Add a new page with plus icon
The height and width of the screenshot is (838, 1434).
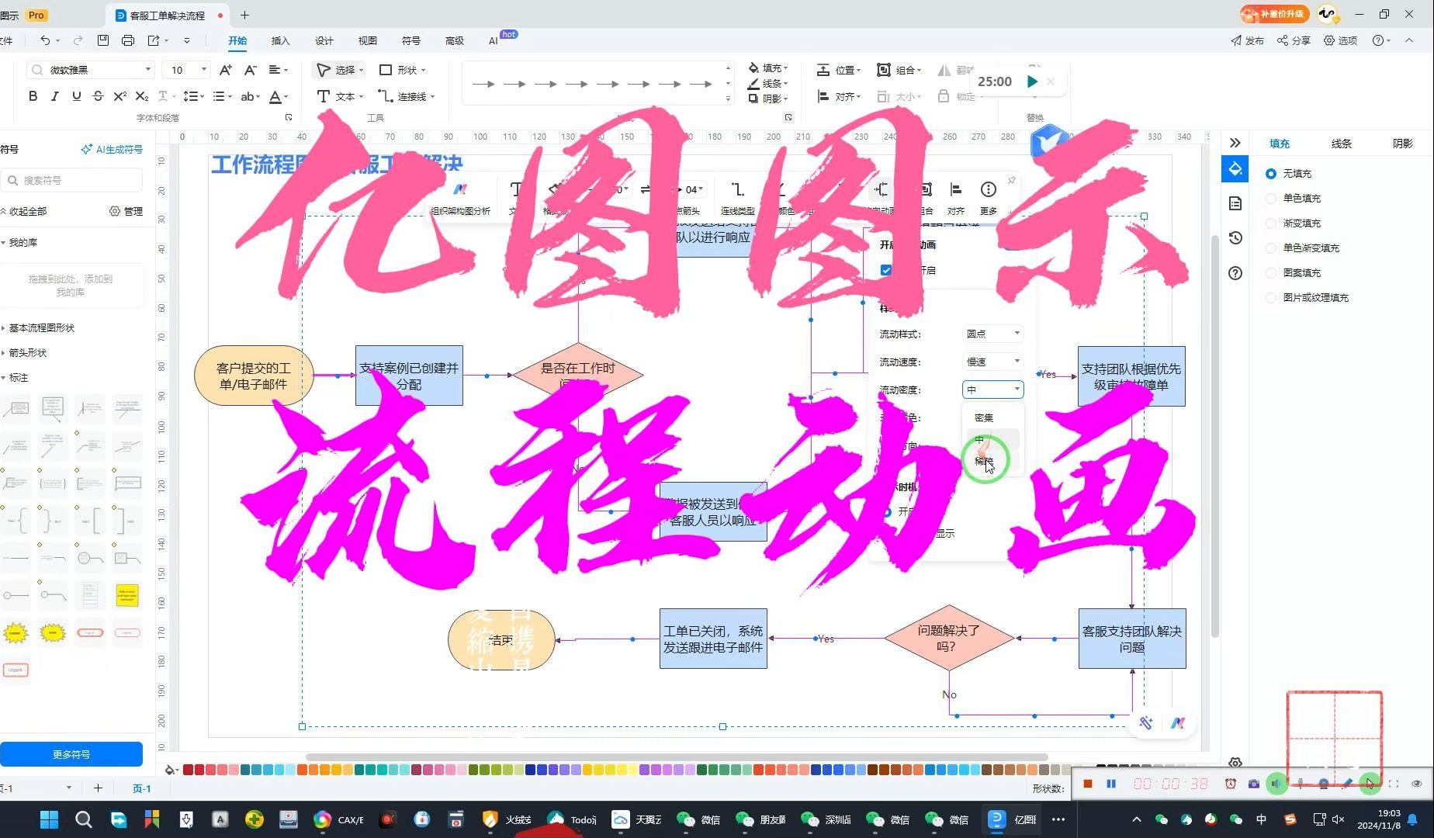coord(98,788)
